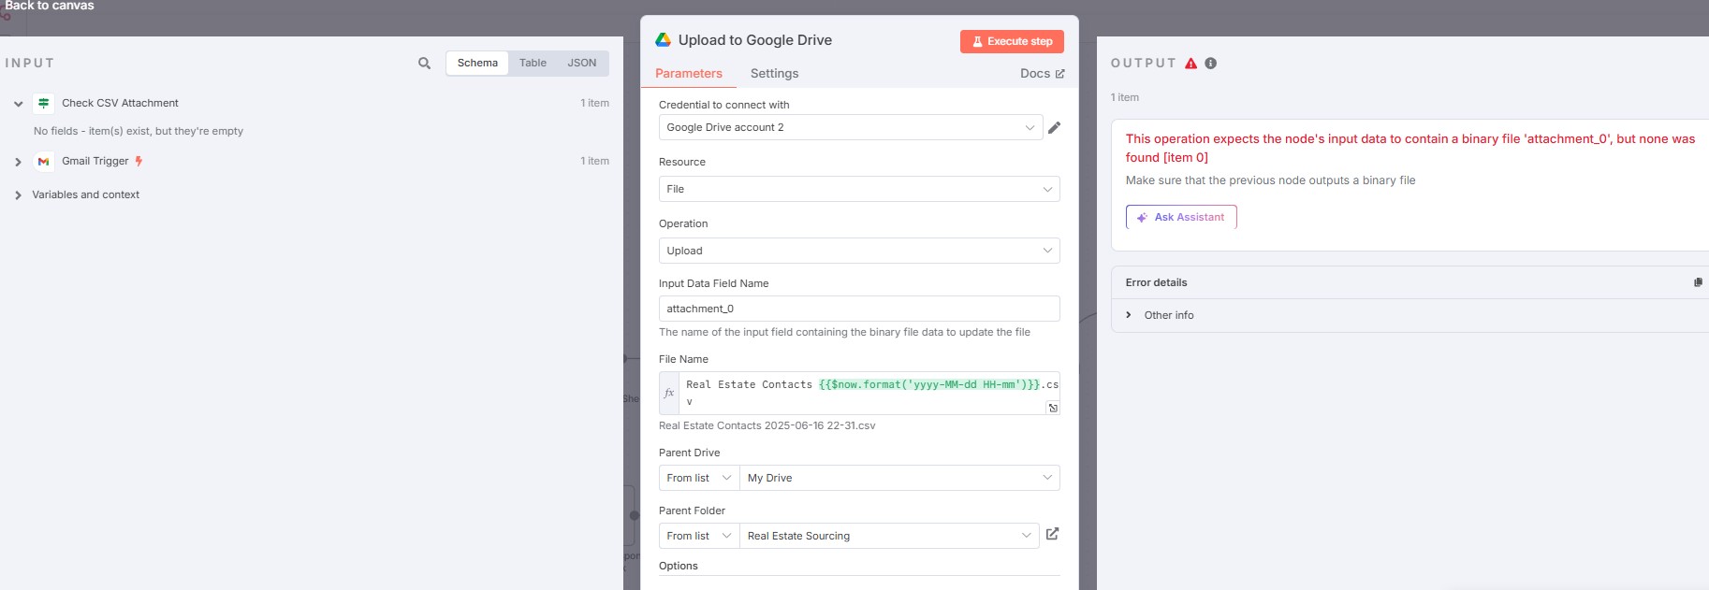Screen dimensions: 1709x590
Task: Click the Google Drive logo icon
Action: [x=663, y=40]
